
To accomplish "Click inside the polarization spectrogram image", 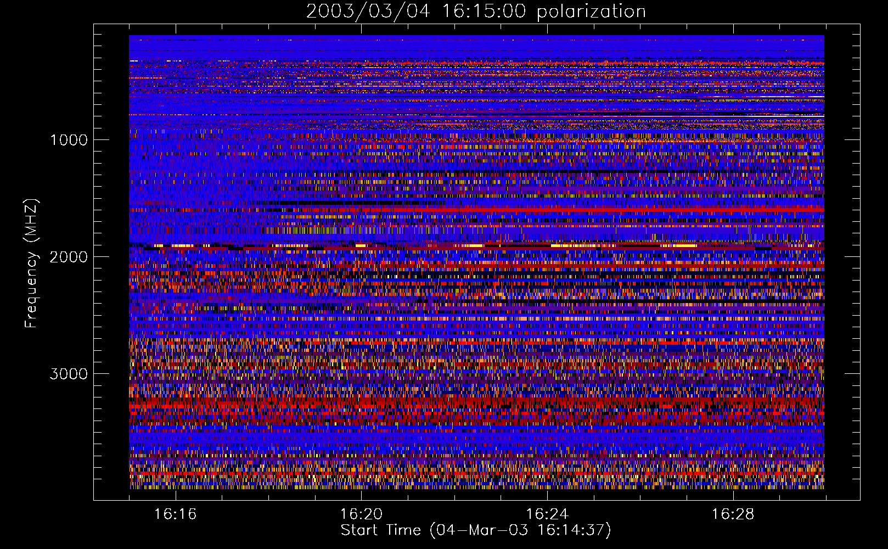I will click(476, 262).
